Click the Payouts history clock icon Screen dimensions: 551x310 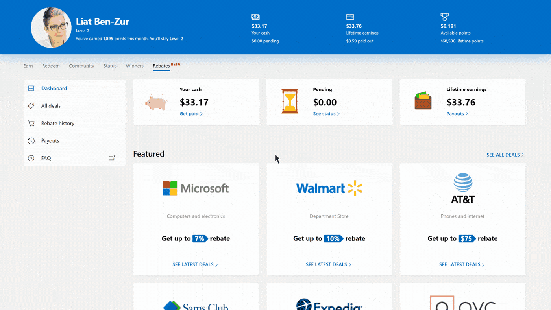pos(31,141)
